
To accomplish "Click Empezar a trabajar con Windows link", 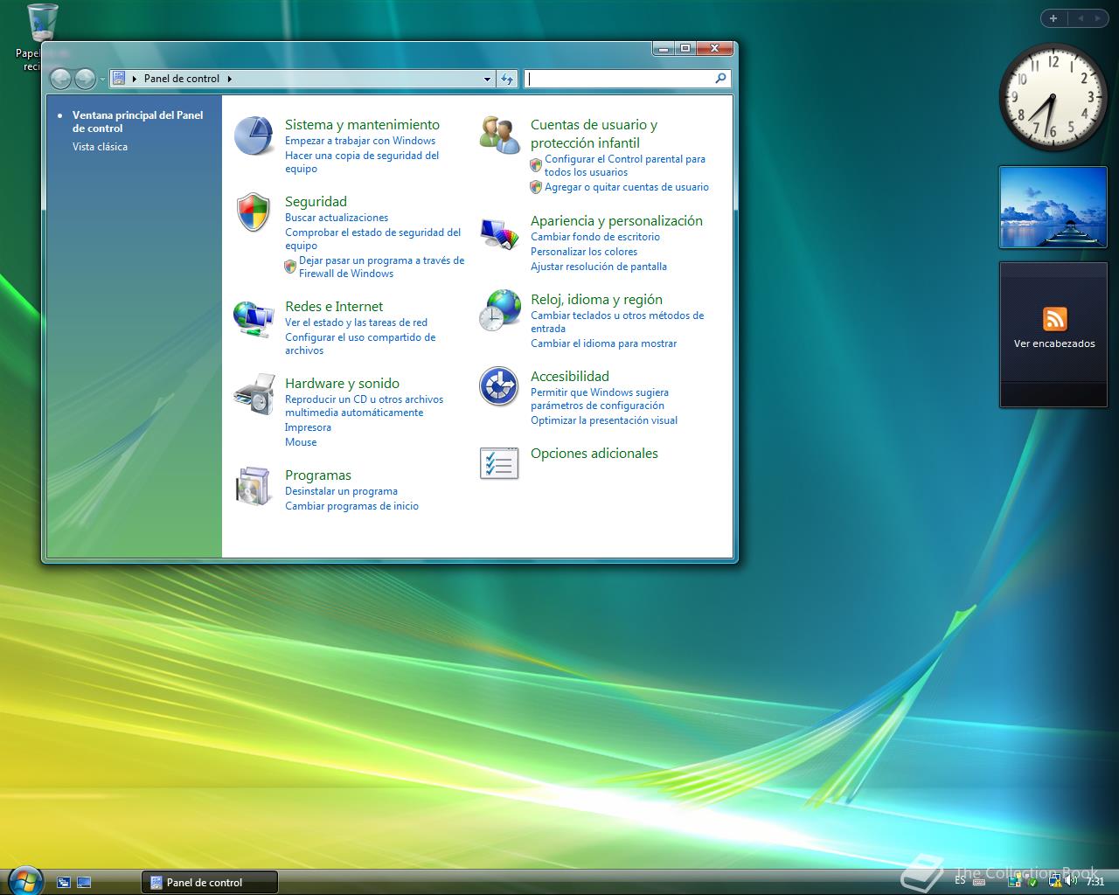I will coord(360,141).
